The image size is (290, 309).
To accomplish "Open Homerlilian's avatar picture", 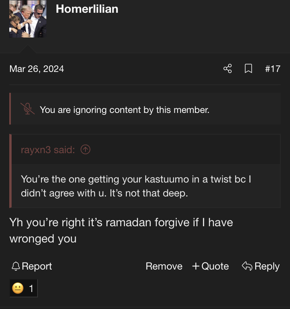I will [28, 19].
